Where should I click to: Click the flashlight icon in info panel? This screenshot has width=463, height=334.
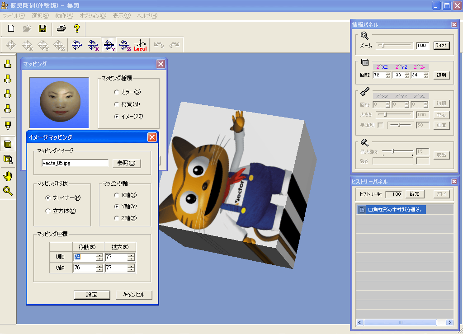pos(365,91)
